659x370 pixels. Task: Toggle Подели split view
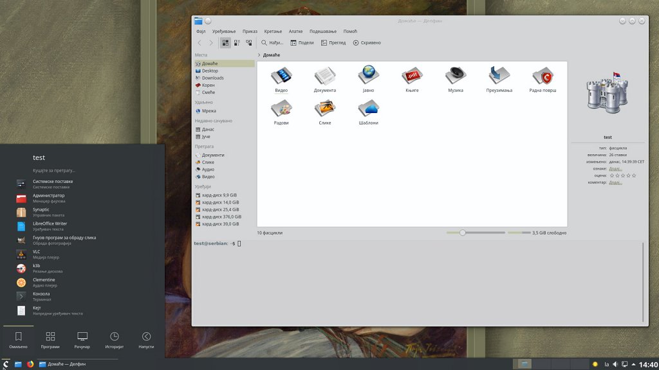tap(302, 43)
